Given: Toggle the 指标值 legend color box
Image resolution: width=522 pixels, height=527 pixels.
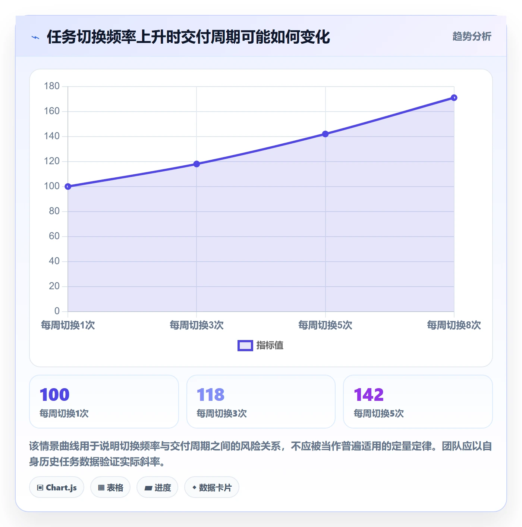Looking at the screenshot, I should pyautogui.click(x=245, y=346).
